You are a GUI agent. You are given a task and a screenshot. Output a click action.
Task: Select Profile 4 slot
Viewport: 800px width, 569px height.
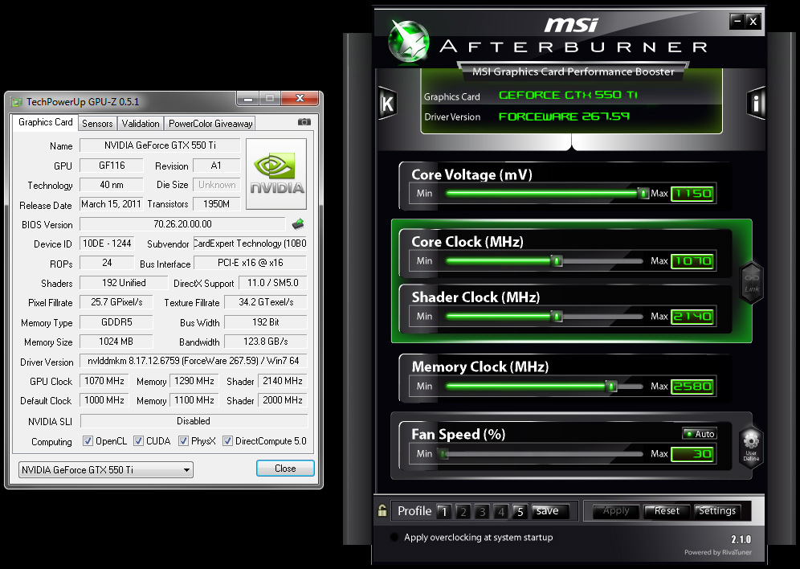click(501, 511)
